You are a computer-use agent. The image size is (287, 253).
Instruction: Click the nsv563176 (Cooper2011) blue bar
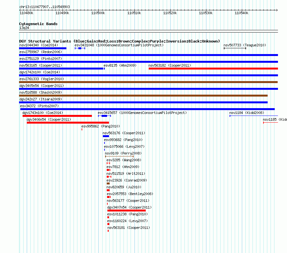tap(106, 136)
